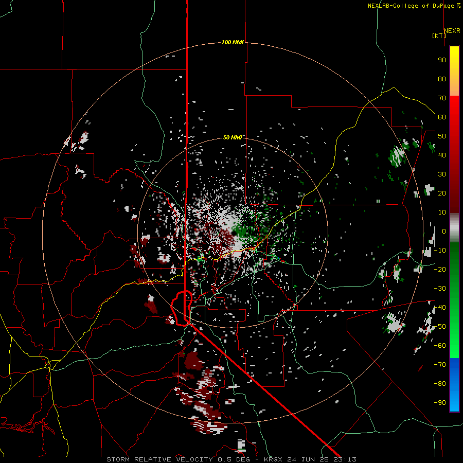Click the KRGX radar site identifier
This screenshot has width=463, height=463.
pyautogui.click(x=274, y=459)
